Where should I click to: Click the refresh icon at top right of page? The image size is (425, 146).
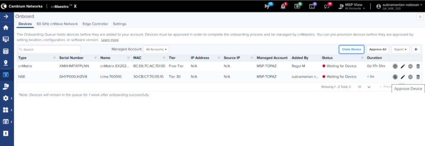click(420, 17)
